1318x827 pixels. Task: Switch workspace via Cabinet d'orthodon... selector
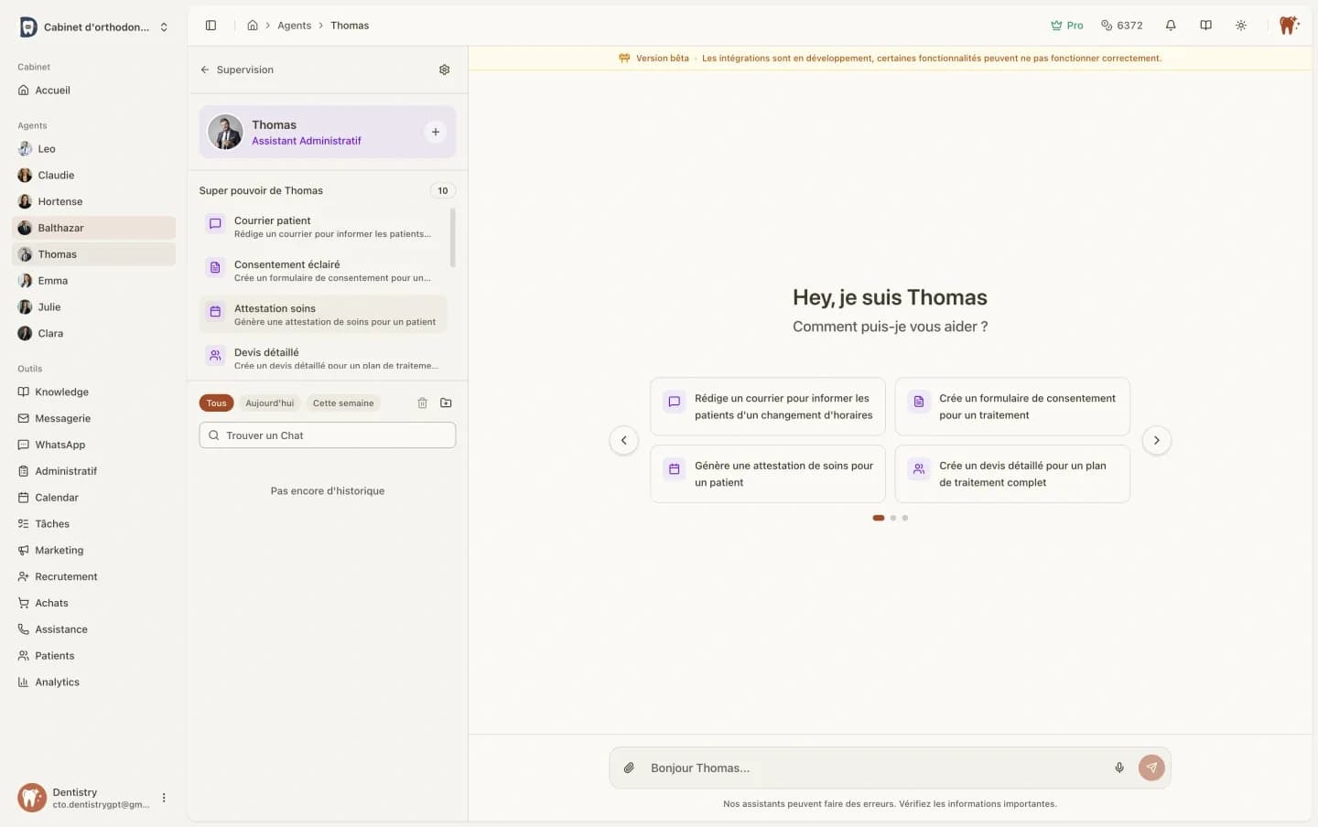click(92, 27)
